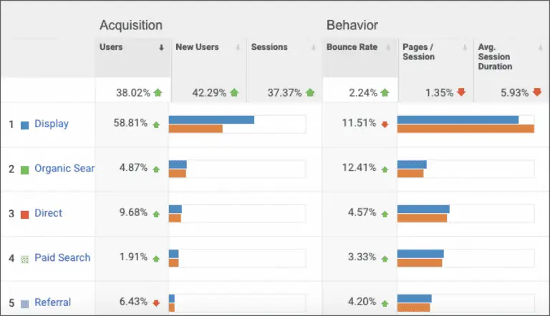
Task: Click sort arrow beside Avg. Session Duration
Action: [540, 48]
